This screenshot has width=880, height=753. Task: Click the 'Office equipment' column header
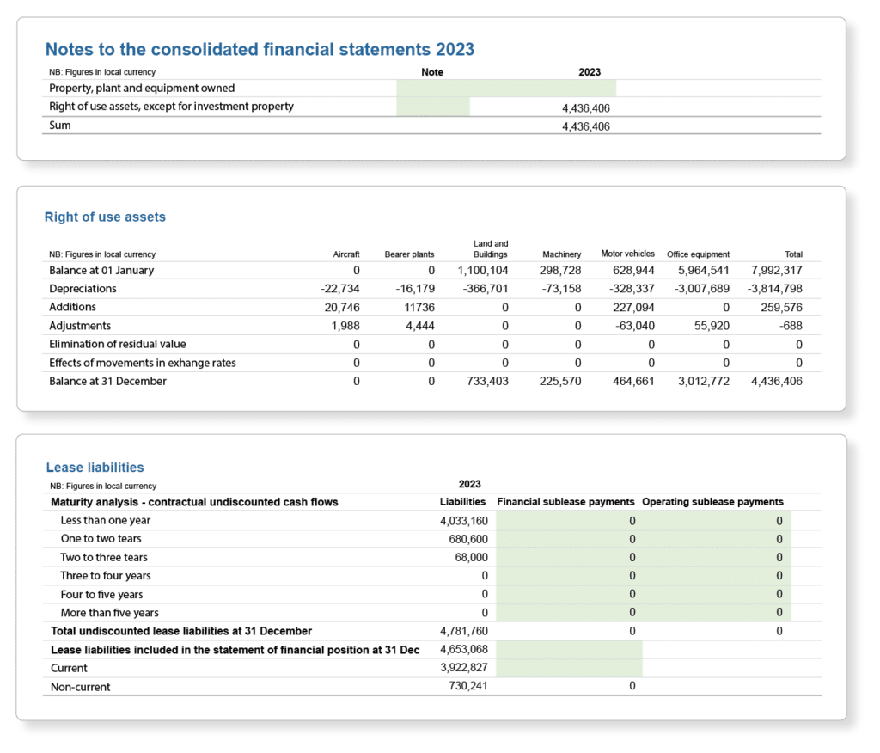click(x=698, y=254)
